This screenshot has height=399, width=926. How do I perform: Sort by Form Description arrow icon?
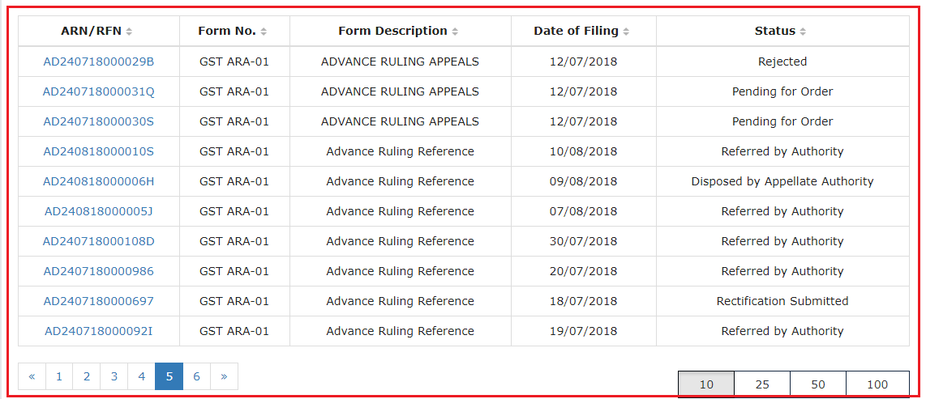(x=455, y=32)
